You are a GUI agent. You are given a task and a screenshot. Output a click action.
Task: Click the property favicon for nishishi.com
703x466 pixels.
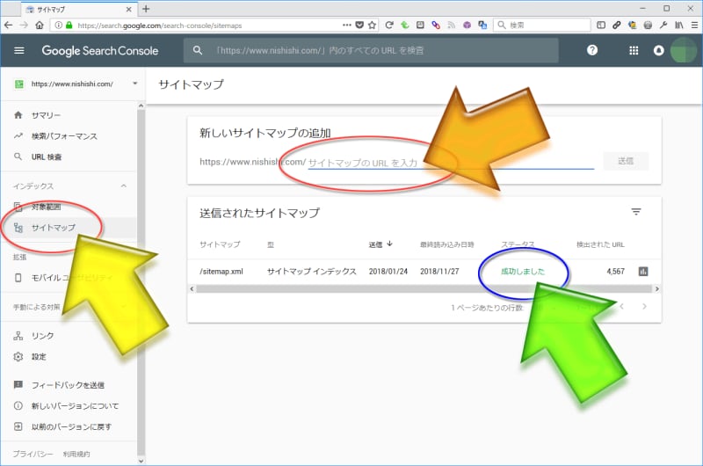(x=19, y=84)
